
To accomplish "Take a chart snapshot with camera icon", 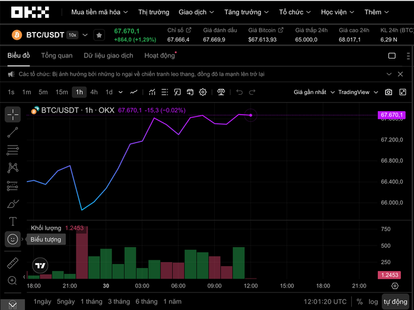I will coord(388,92).
